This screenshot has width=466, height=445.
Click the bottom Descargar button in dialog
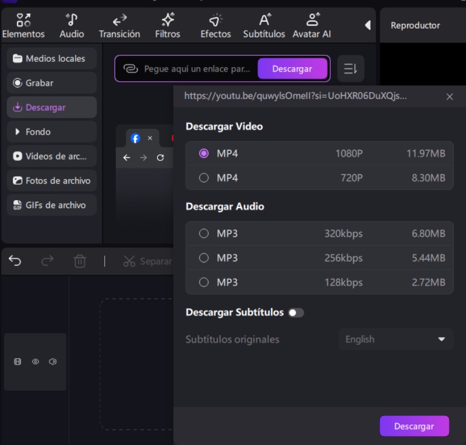tap(414, 426)
